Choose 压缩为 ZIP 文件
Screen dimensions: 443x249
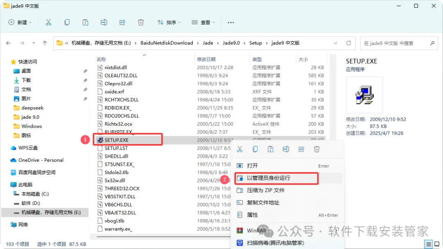288,190
